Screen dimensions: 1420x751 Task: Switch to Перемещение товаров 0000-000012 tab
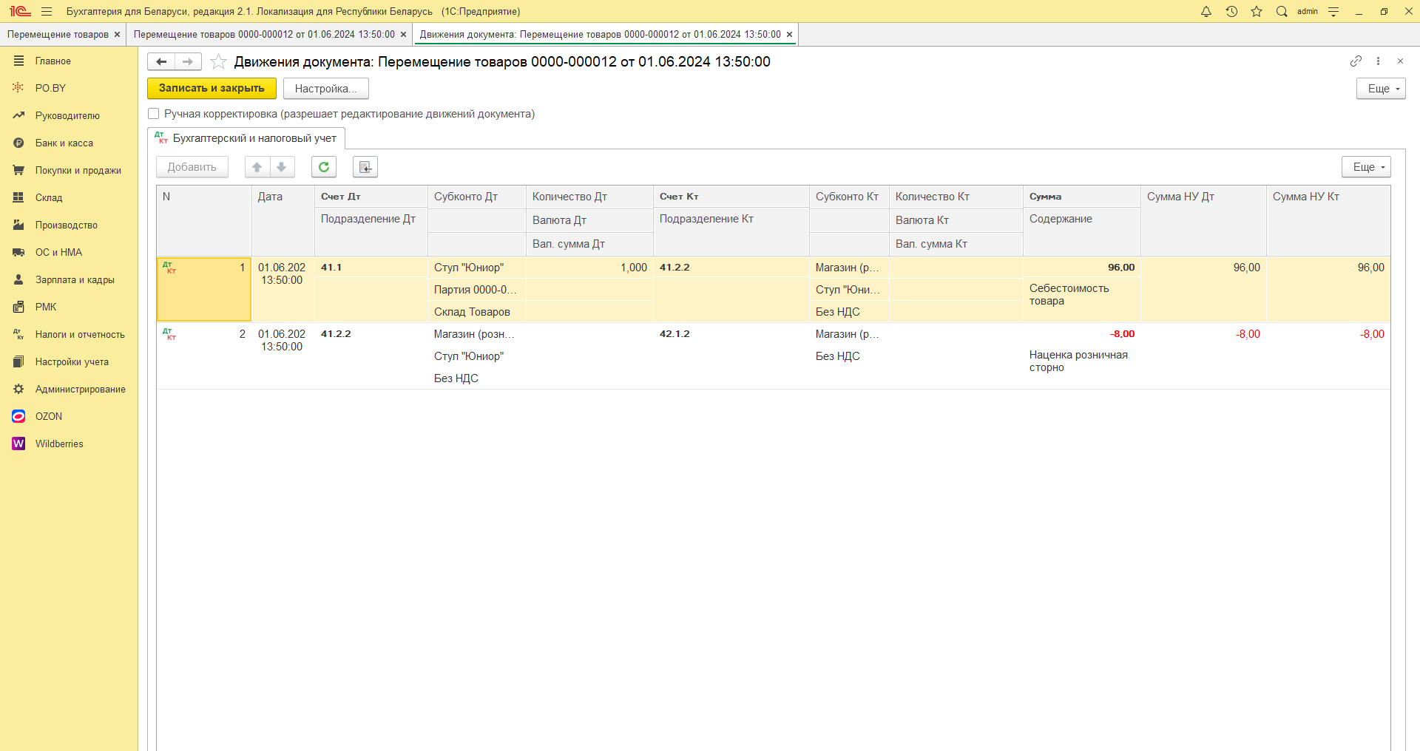click(264, 35)
